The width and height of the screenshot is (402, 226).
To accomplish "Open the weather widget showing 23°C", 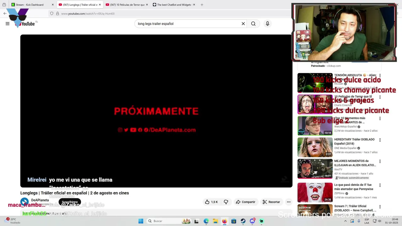I will (x=13, y=221).
